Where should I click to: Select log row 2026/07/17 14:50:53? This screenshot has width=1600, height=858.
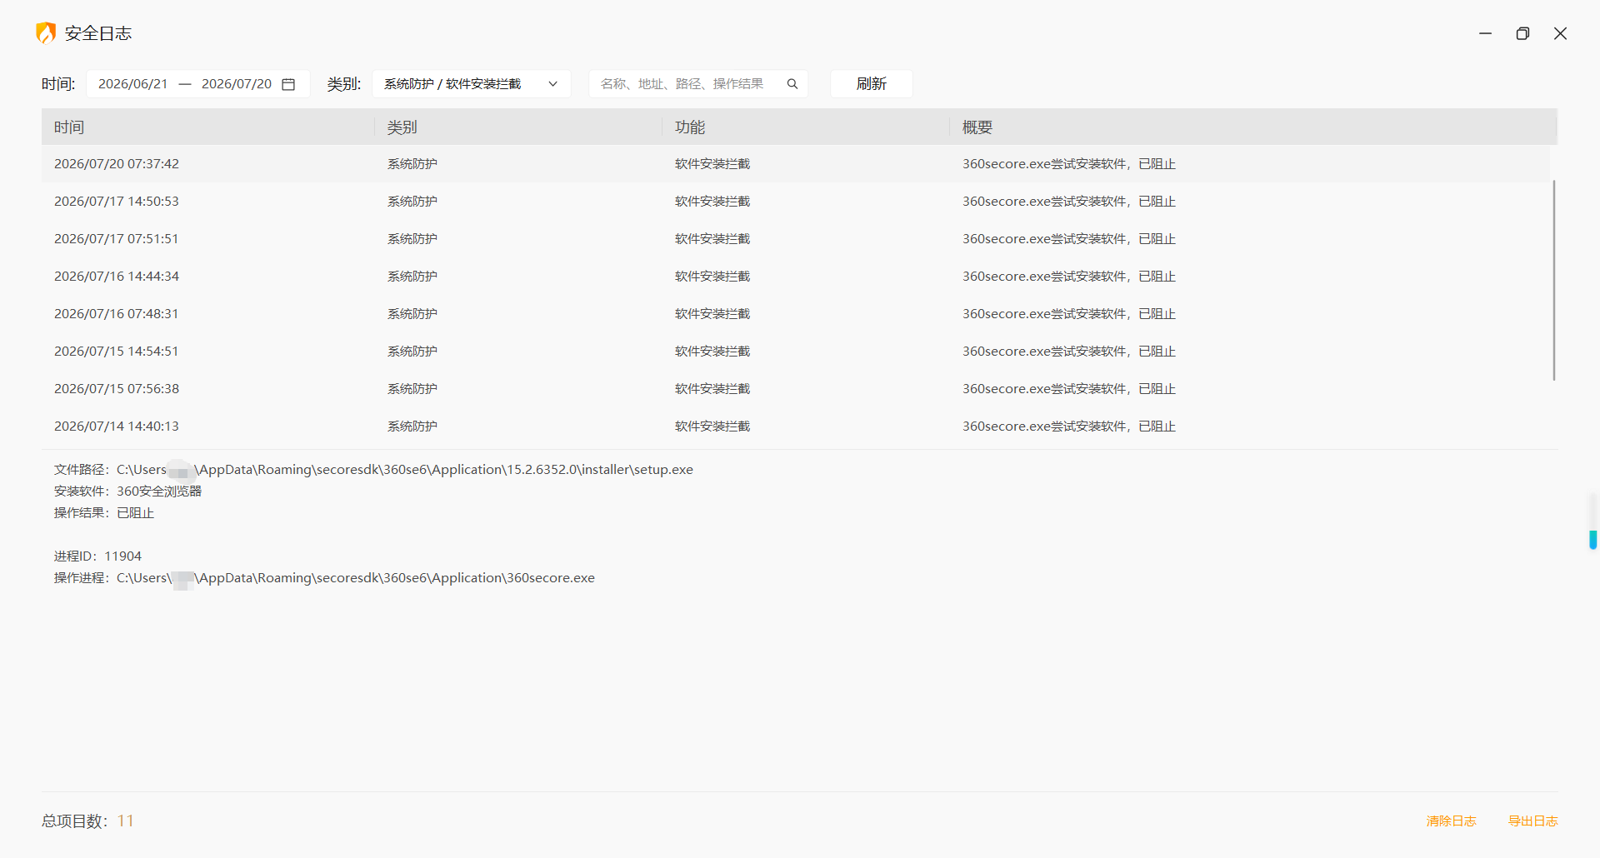click(x=796, y=202)
